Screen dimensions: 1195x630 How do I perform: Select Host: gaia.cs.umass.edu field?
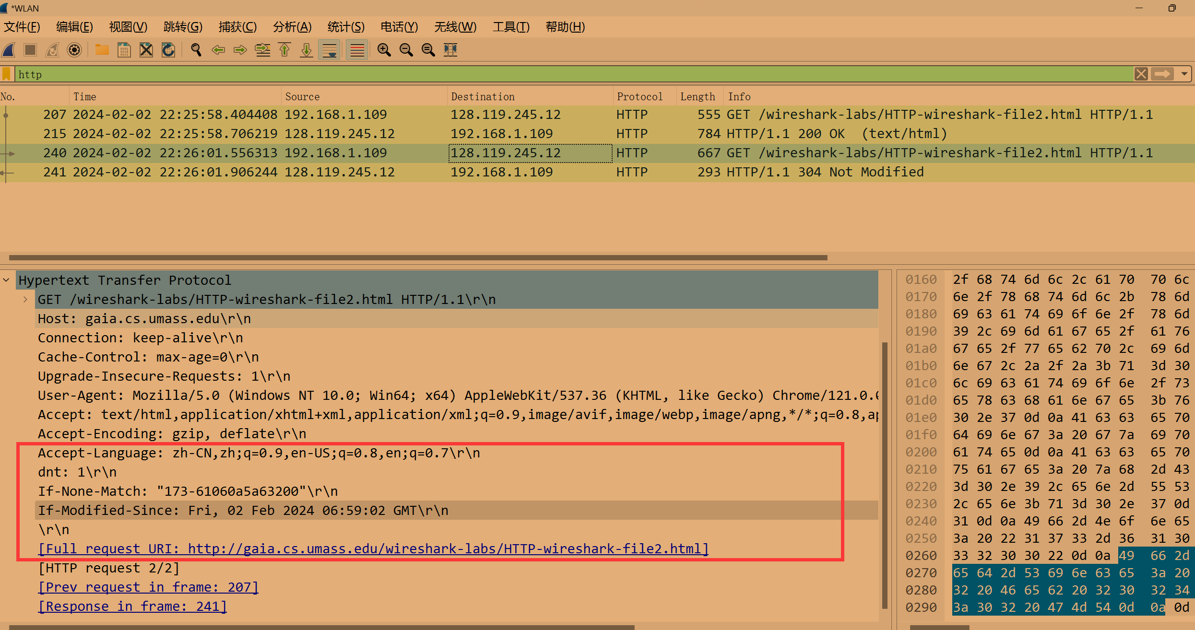[457, 318]
